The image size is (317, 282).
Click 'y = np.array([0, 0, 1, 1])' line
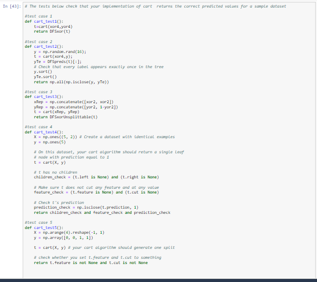tap(63, 238)
